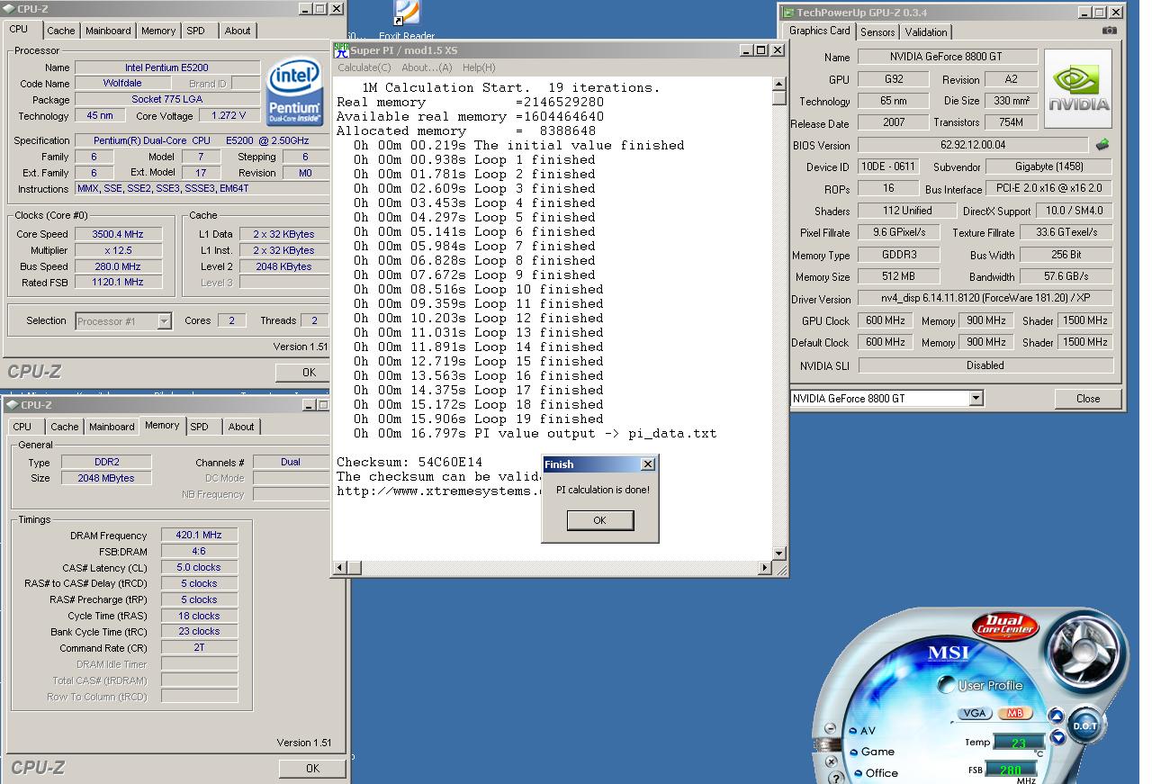
Task: Open the SPD tab in top CPU-Z
Action: pos(195,31)
